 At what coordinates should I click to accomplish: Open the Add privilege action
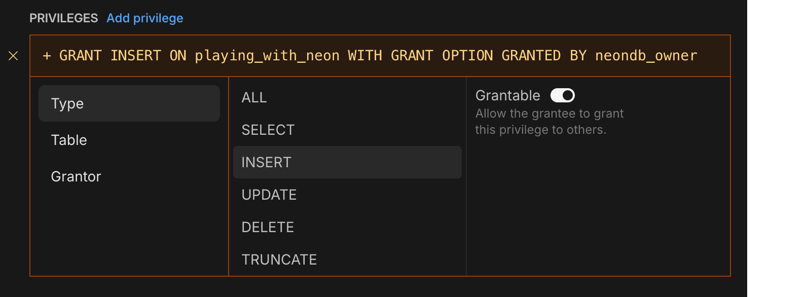(x=144, y=18)
